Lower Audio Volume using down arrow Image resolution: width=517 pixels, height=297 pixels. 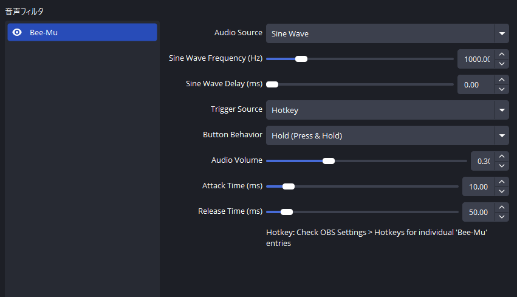pos(502,165)
